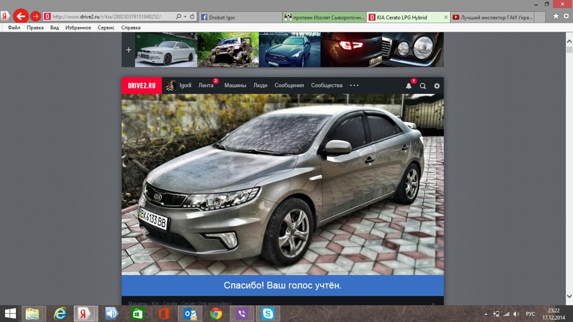Open the Люди section

[x=260, y=85]
